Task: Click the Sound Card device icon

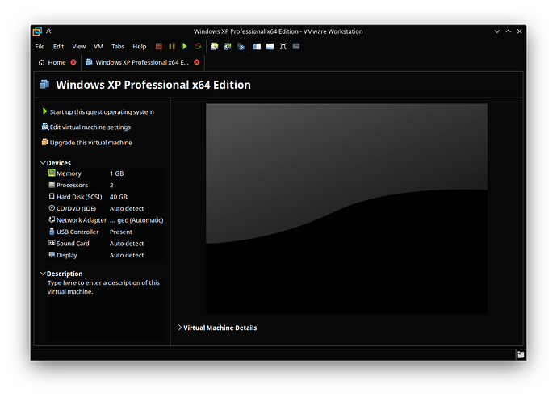Action: pyautogui.click(x=52, y=243)
